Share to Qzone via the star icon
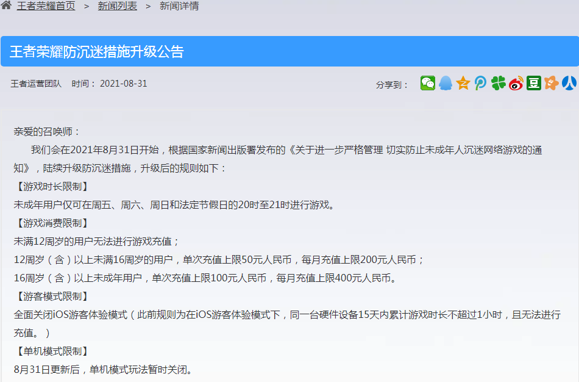The width and height of the screenshot is (579, 382). (463, 82)
